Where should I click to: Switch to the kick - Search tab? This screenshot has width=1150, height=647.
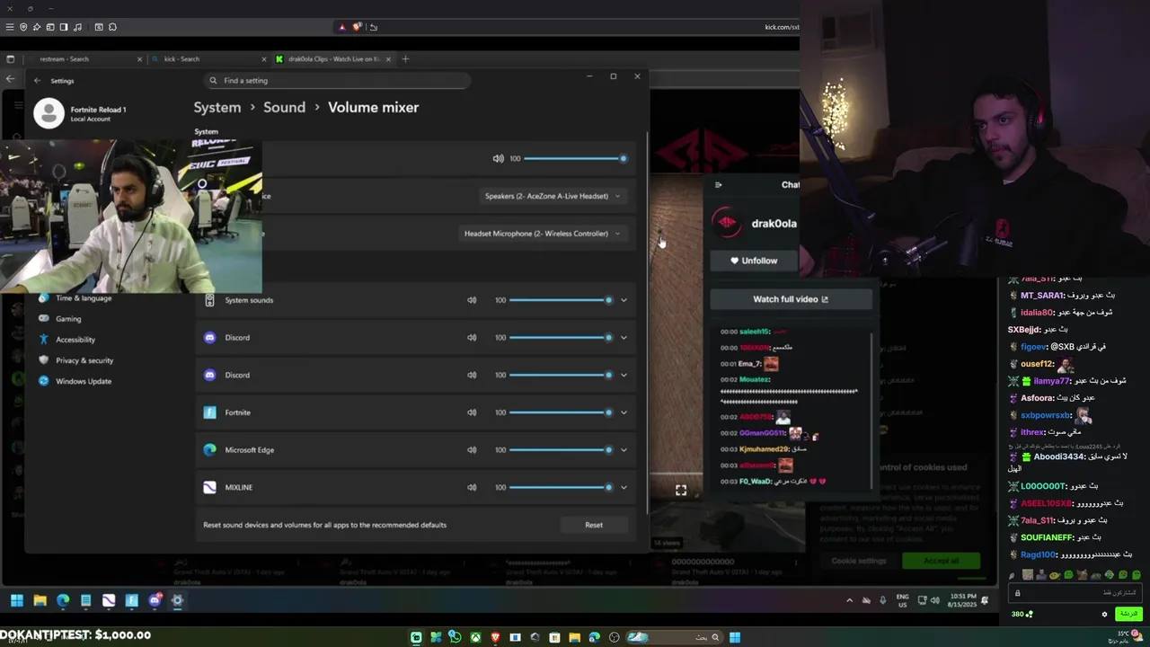[208, 58]
